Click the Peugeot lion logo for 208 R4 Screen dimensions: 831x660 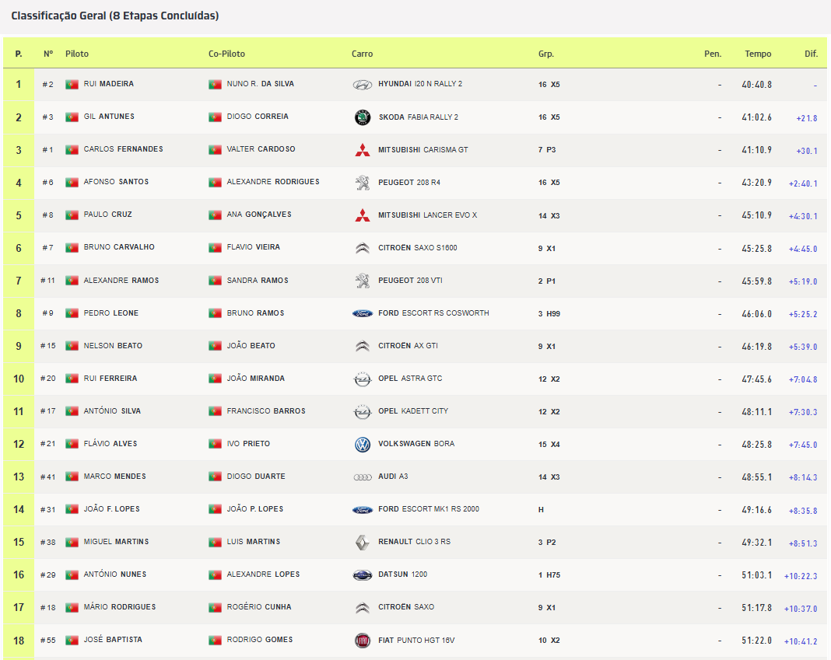(363, 183)
